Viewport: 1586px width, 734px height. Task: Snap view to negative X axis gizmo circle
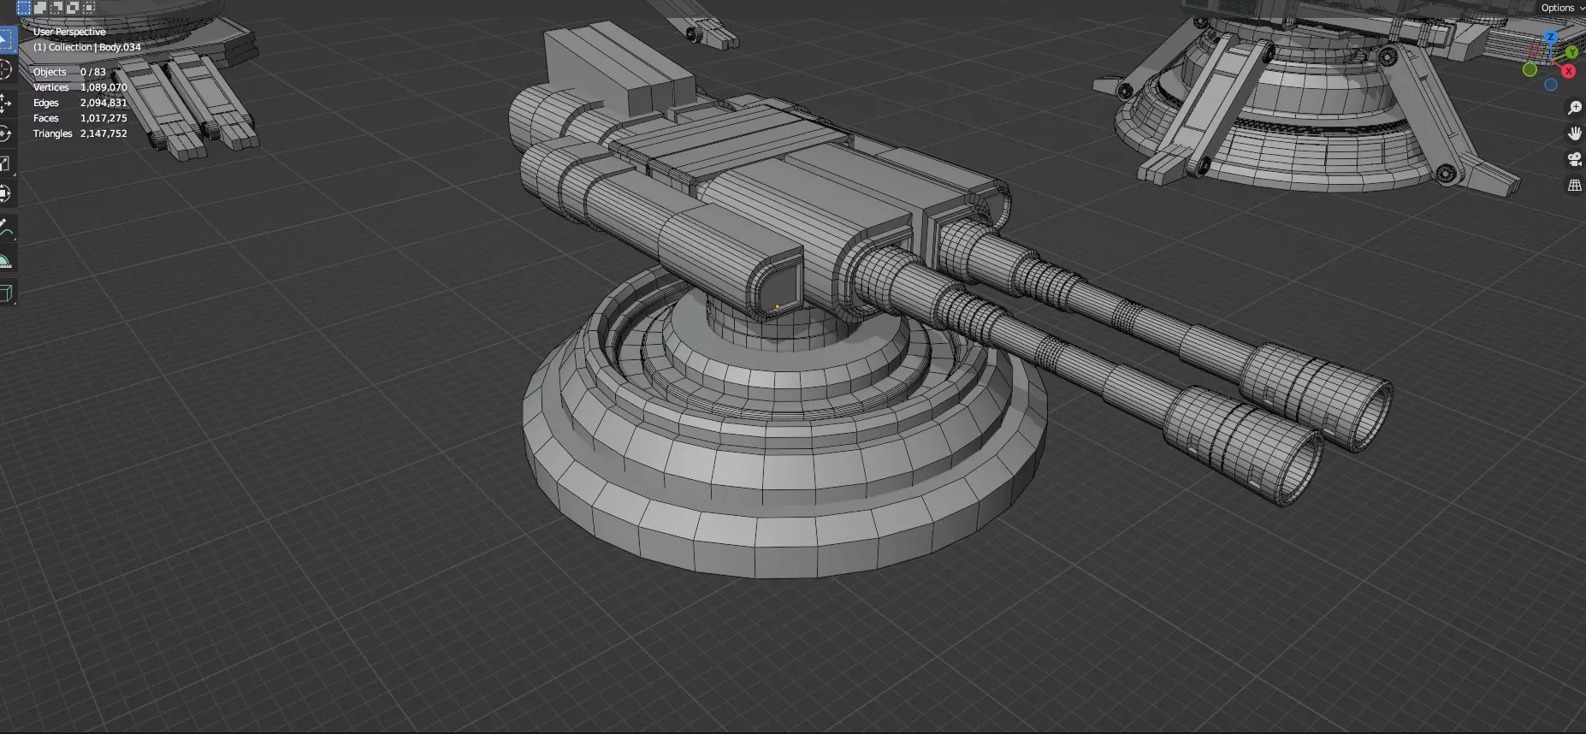[1534, 50]
